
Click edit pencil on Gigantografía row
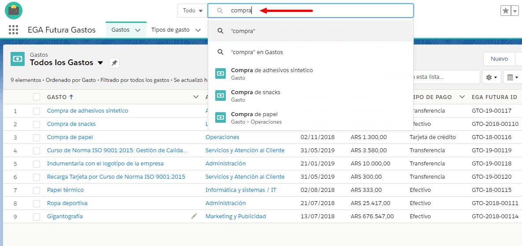coord(194,217)
